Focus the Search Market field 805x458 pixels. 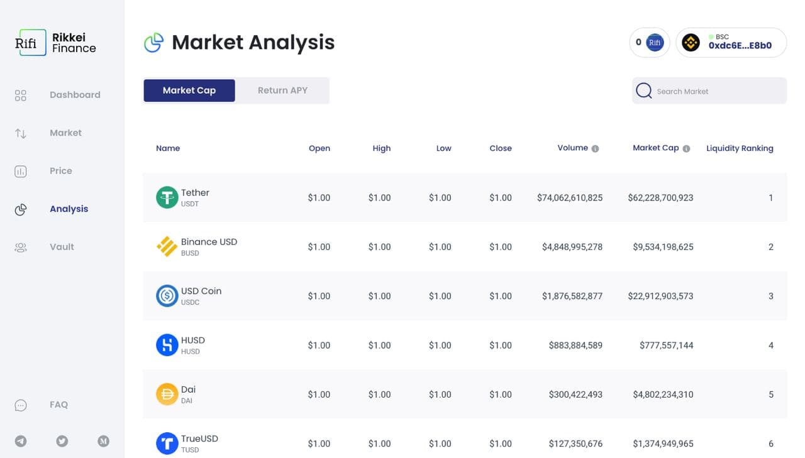click(x=709, y=90)
